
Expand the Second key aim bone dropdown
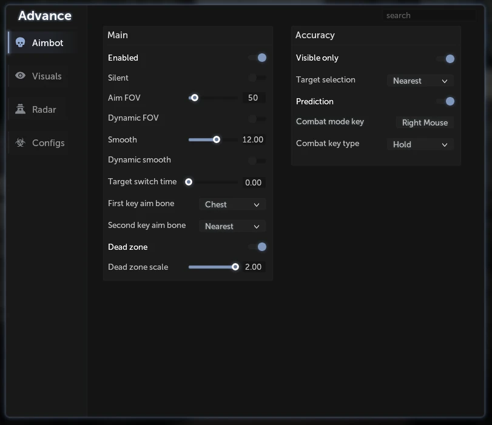pyautogui.click(x=232, y=227)
